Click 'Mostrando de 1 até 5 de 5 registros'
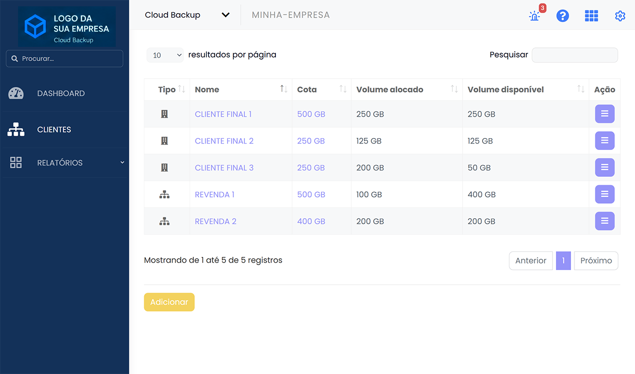This screenshot has height=374, width=635. point(213,260)
